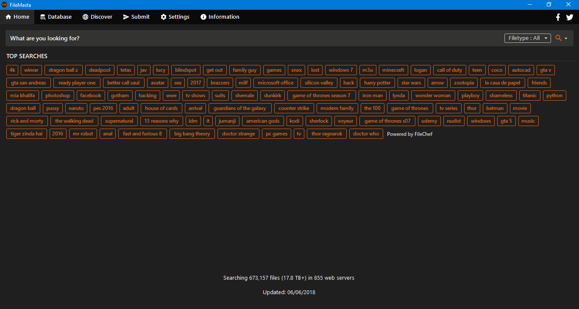Pick the 'star wars' tag
The width and height of the screenshot is (579, 309).
411,83
